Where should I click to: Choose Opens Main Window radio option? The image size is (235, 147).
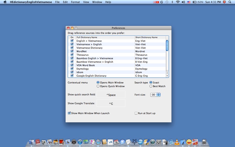98,82
